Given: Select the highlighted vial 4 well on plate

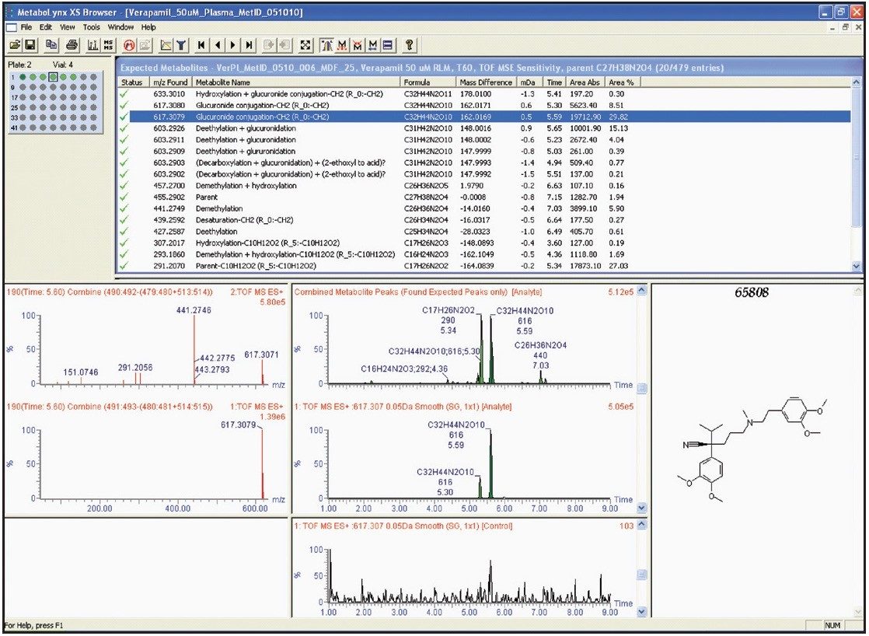Looking at the screenshot, I should 53,77.
